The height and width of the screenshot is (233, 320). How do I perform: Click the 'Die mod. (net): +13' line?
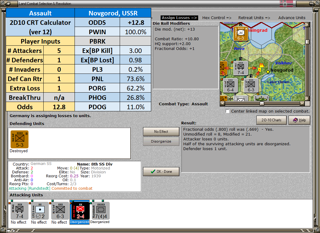[175, 29]
